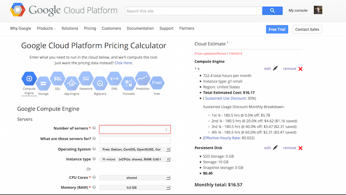Click help icon beside Memory (RAM)
Image resolution: width=346 pixels, height=195 pixels.
(x=94, y=187)
